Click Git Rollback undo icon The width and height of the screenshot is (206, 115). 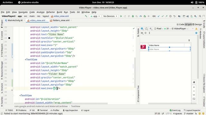click(x=174, y=16)
